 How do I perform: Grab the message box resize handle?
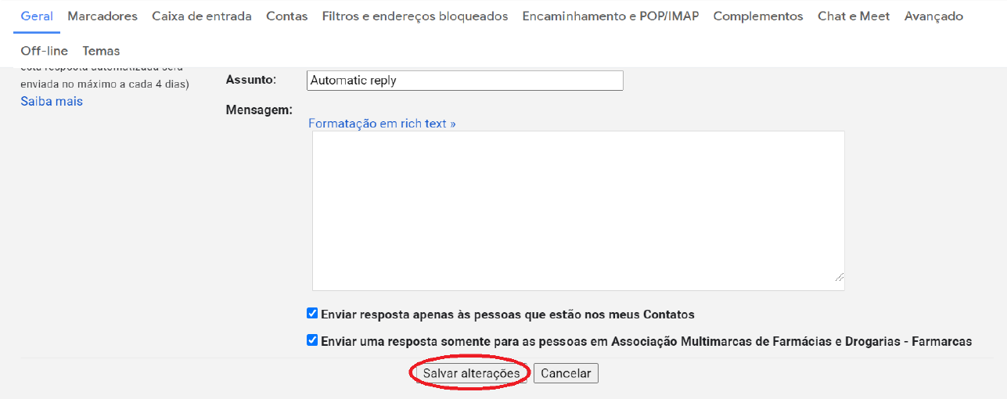(839, 276)
